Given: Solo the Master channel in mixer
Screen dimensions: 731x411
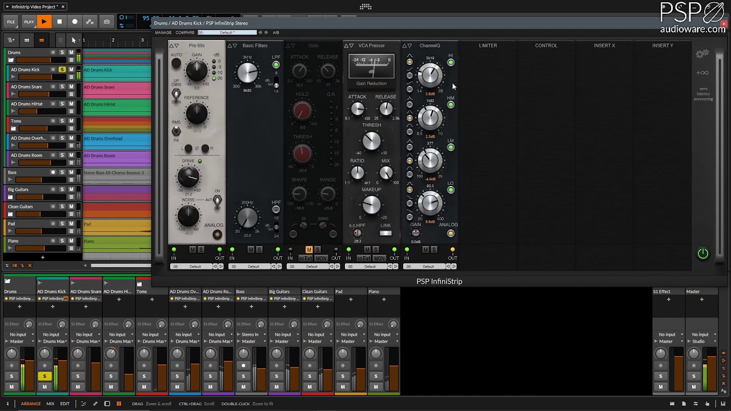Looking at the screenshot, I should (693, 376).
